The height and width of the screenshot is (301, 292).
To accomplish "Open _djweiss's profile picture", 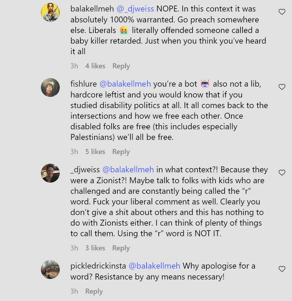I will pyautogui.click(x=50, y=173).
